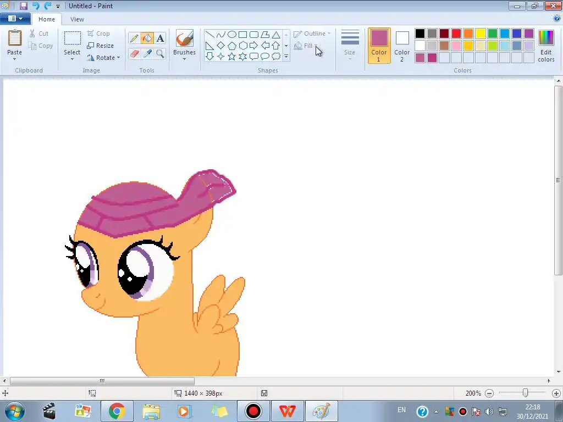Click the horizontal scrollbar thumb
563x422 pixels.
coord(102,381)
